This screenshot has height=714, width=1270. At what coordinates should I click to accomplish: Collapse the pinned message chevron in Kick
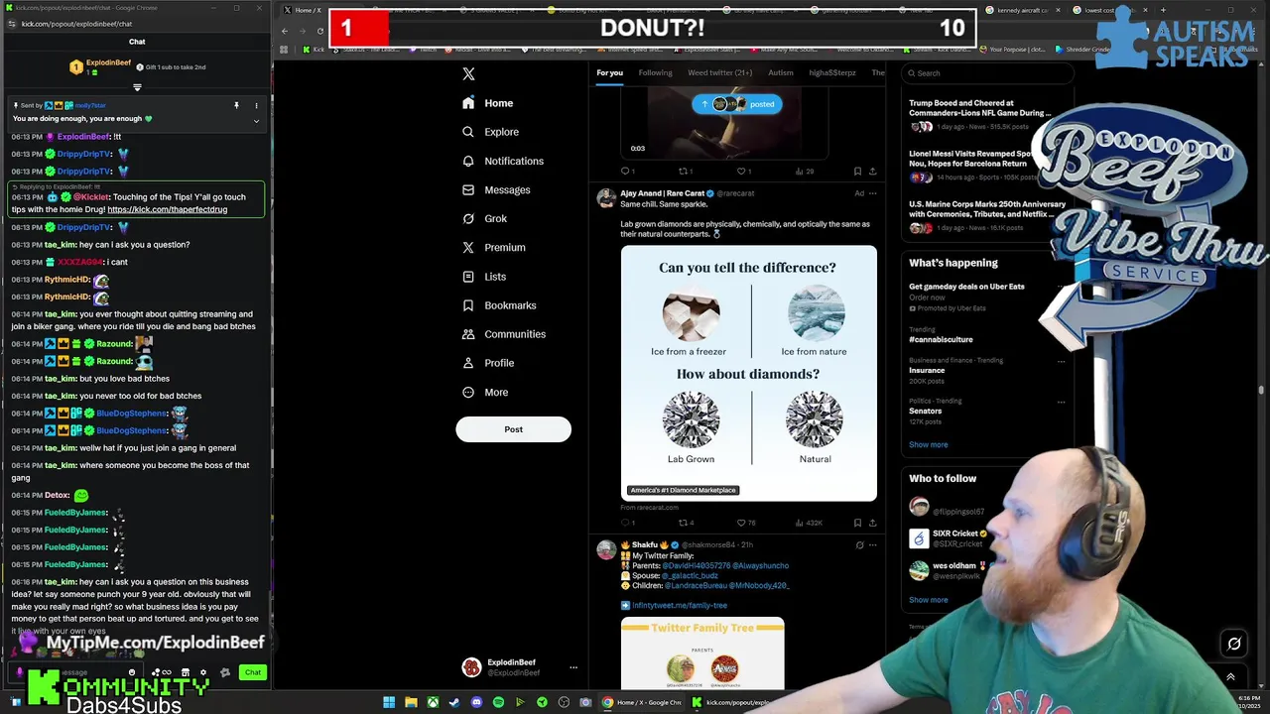pos(256,121)
